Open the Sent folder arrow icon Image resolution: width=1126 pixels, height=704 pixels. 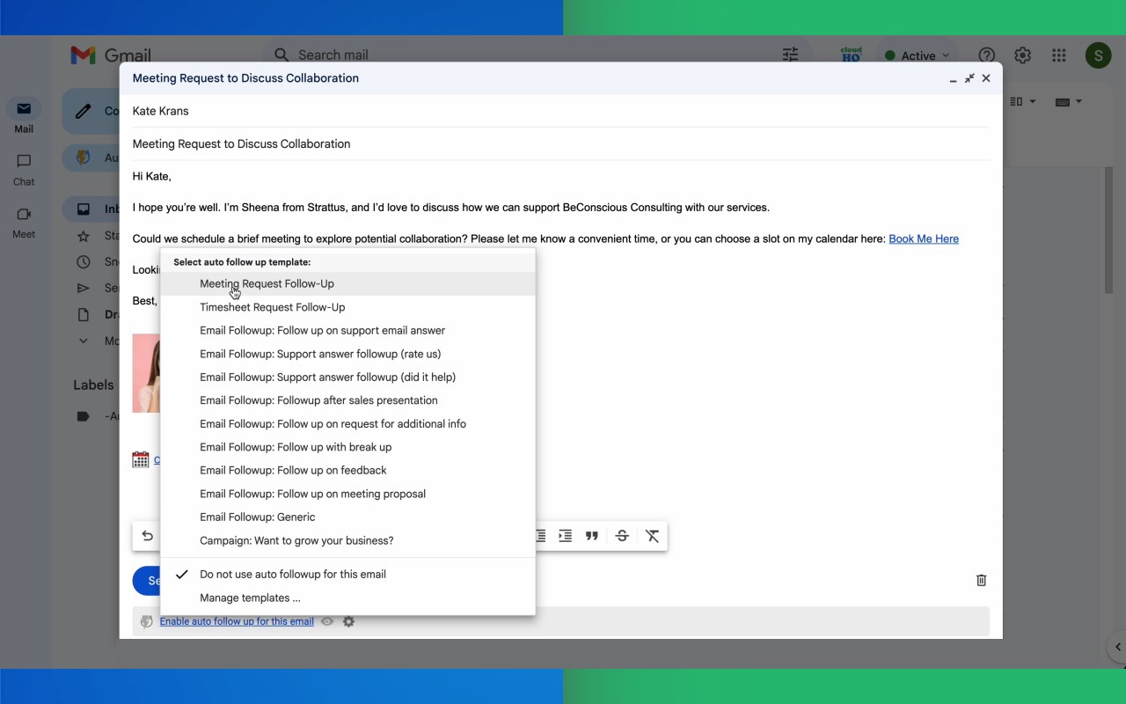[84, 288]
